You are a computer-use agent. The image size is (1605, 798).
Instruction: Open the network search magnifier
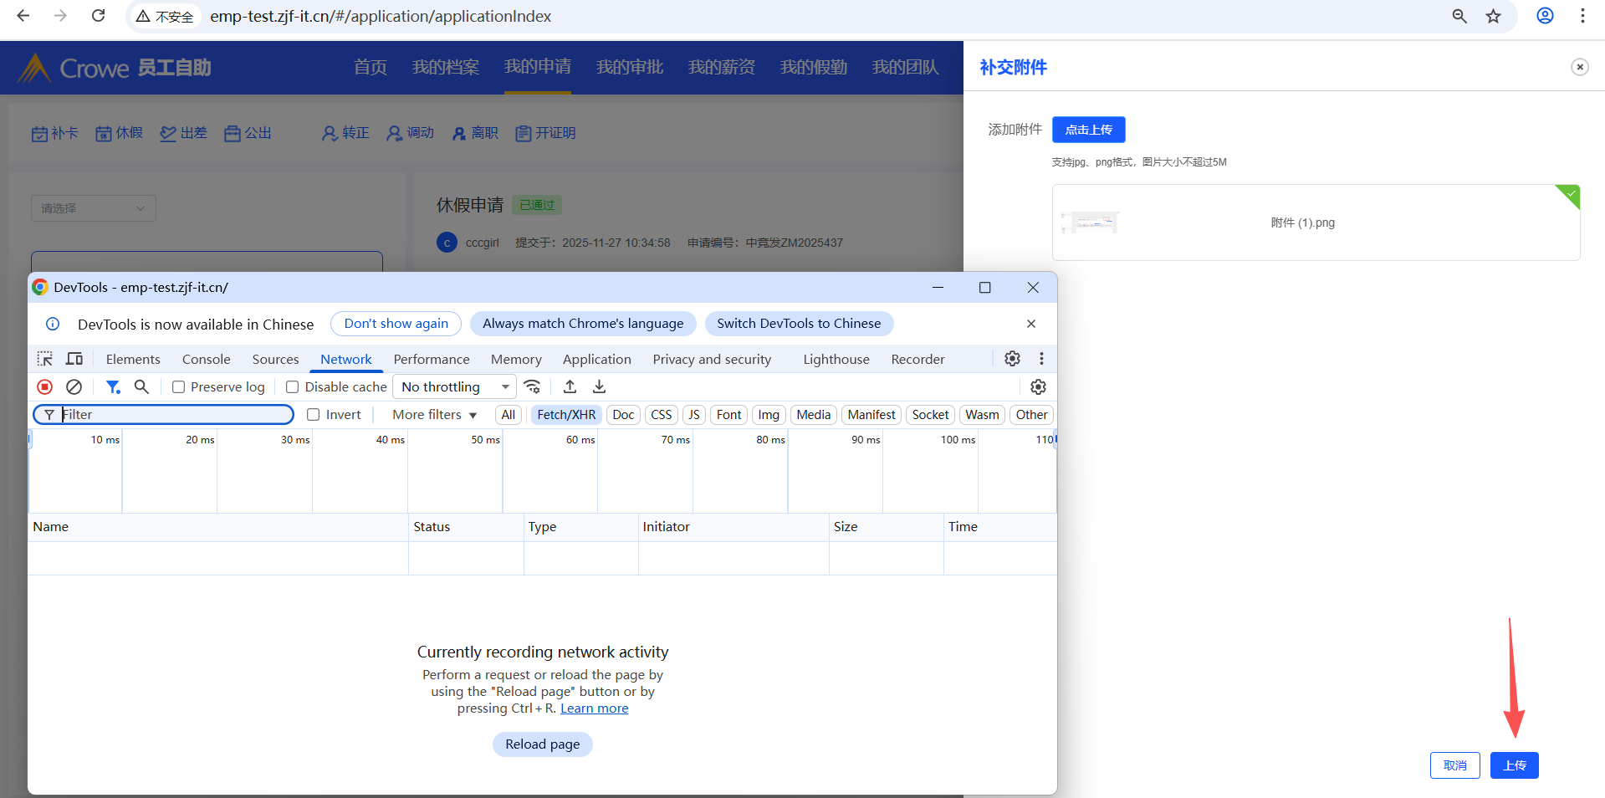pyautogui.click(x=141, y=386)
